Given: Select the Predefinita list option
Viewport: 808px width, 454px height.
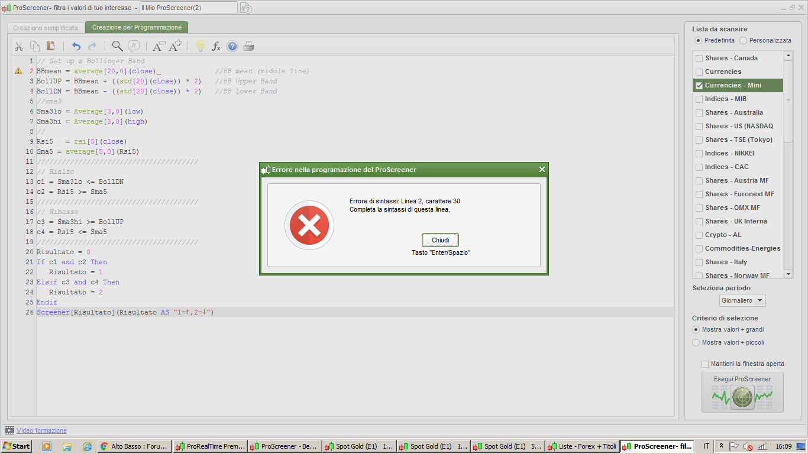Looking at the screenshot, I should 699,41.
